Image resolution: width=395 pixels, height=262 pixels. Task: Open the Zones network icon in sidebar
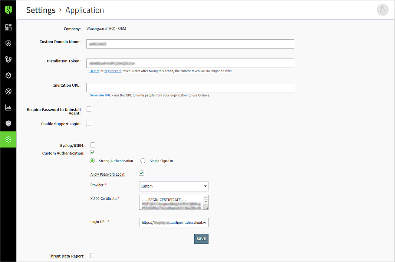pyautogui.click(x=8, y=59)
